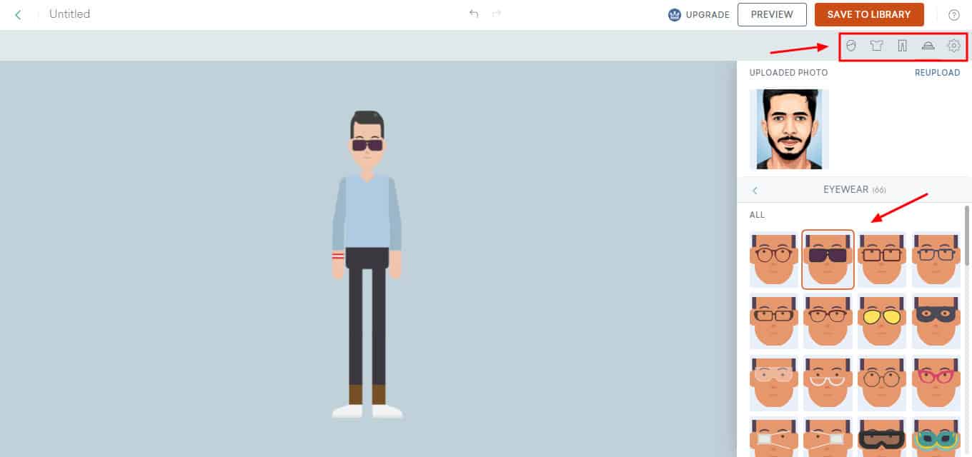972x457 pixels.
Task: Select the uploaded photo thumbnail
Action: [789, 129]
